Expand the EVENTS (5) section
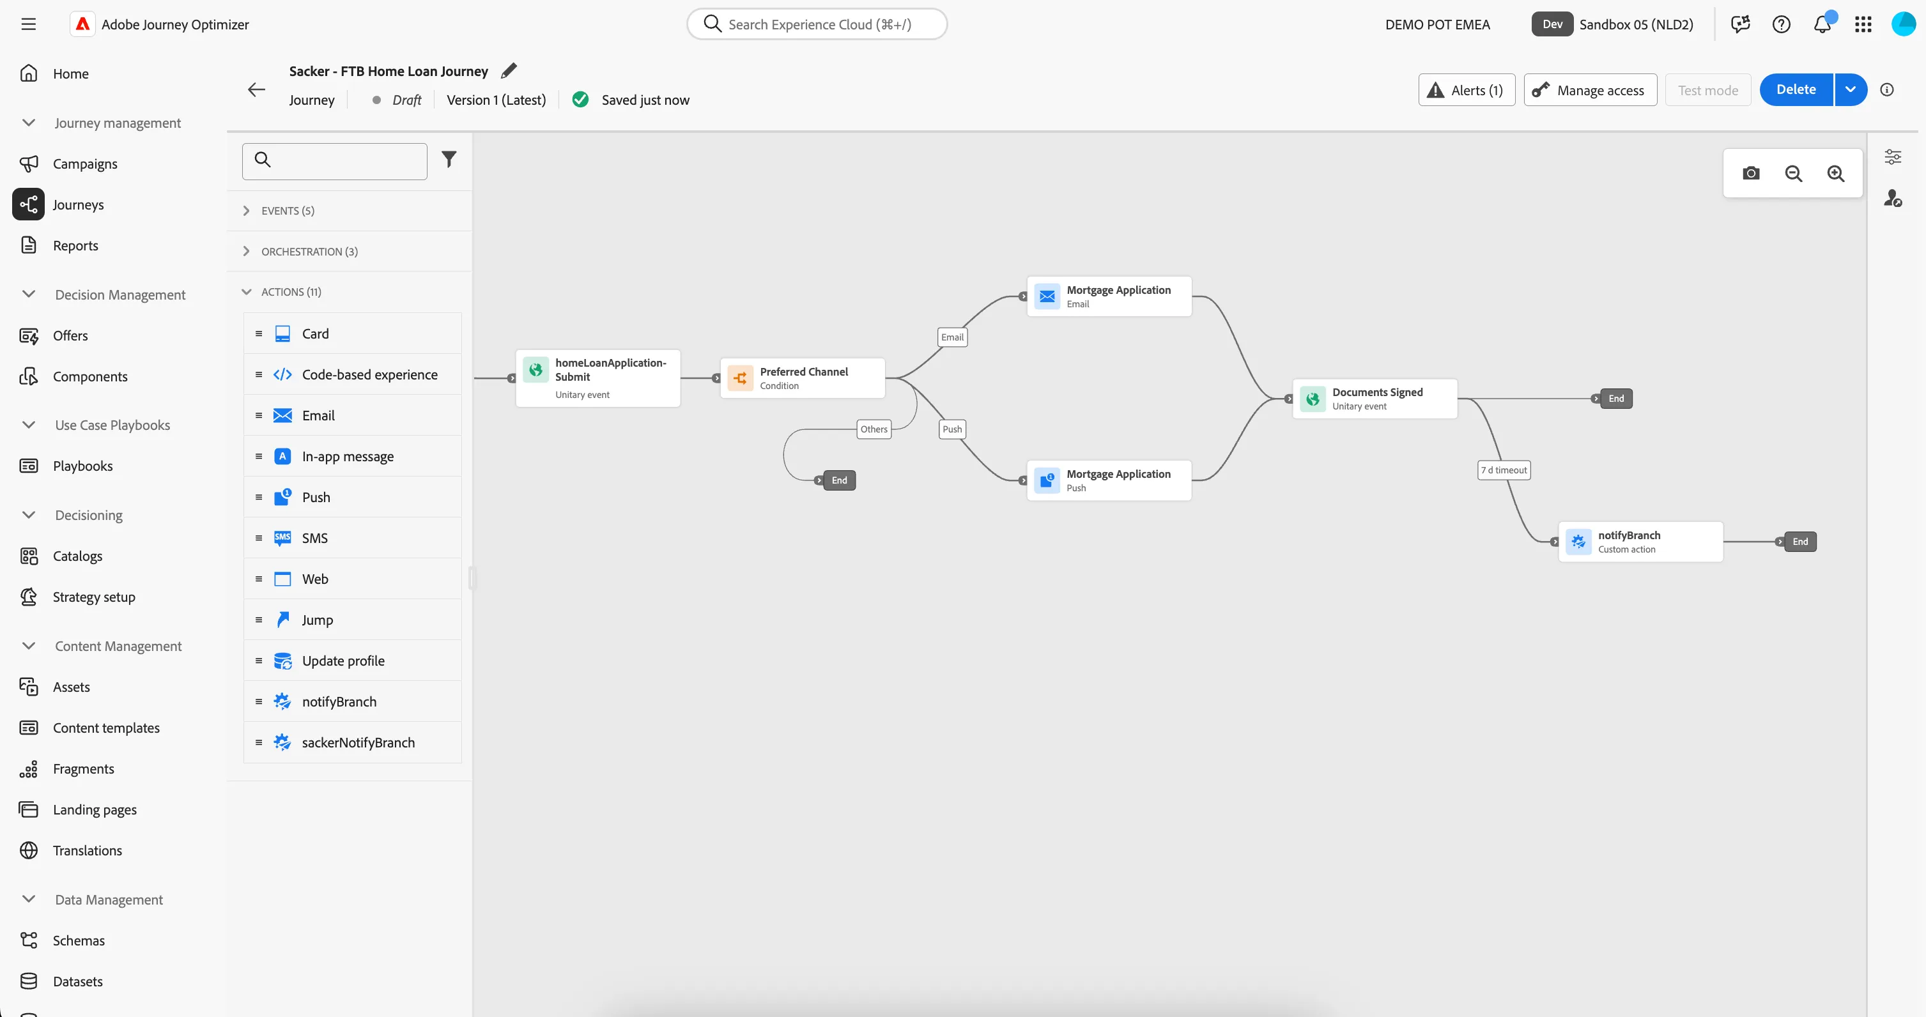The width and height of the screenshot is (1926, 1017). [349, 211]
